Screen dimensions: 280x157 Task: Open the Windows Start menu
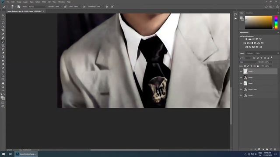(3, 154)
